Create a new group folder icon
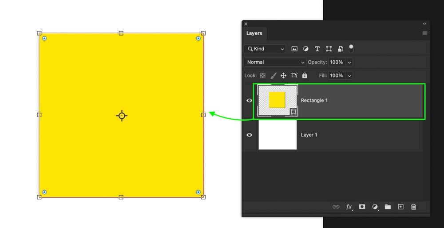Image resolution: width=444 pixels, height=228 pixels. pyautogui.click(x=388, y=207)
